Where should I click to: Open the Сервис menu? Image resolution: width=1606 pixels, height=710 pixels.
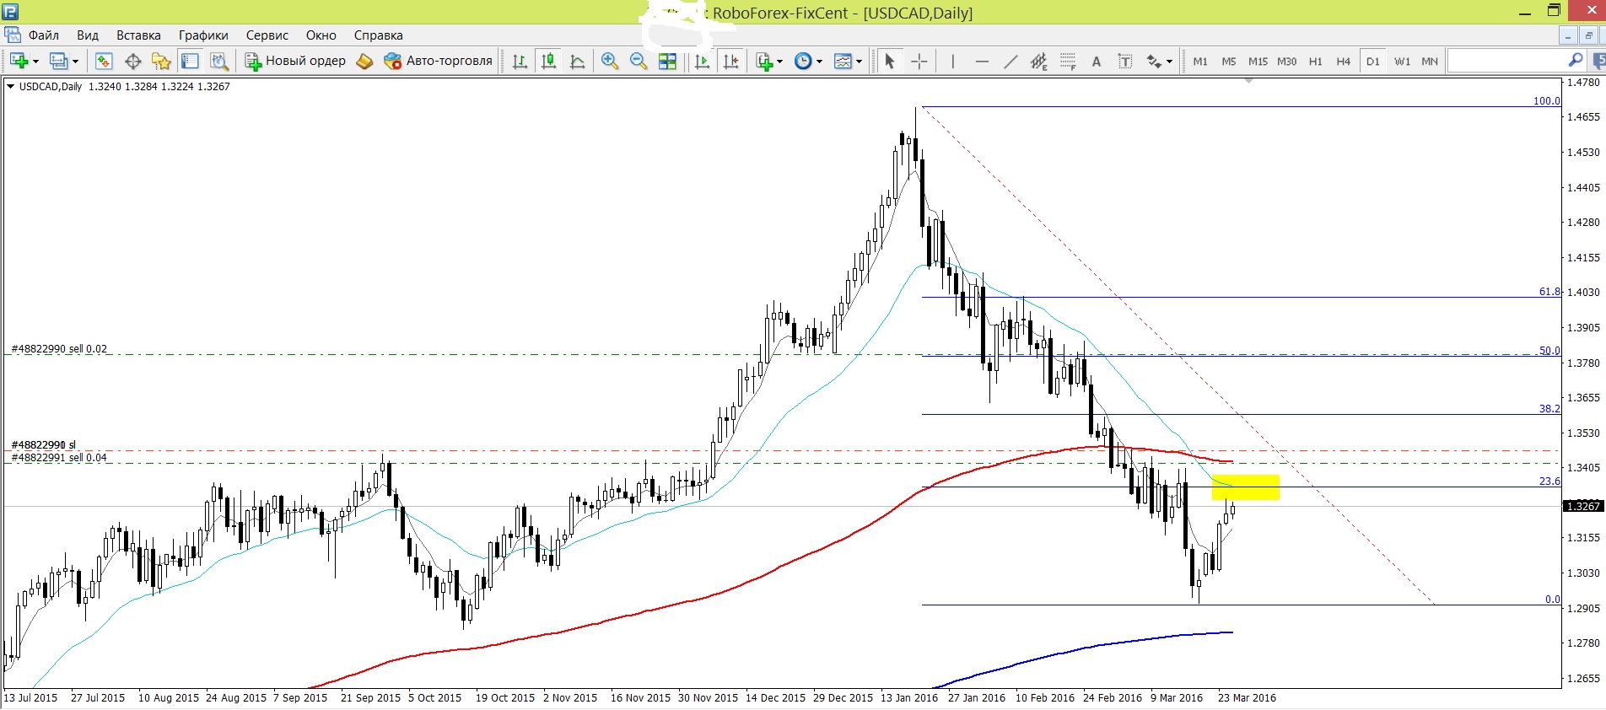tap(267, 35)
